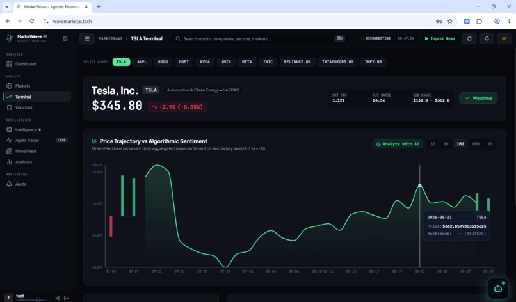This screenshot has width=516, height=302.
Task: Switch chart range to 6MO
Action: (x=476, y=144)
